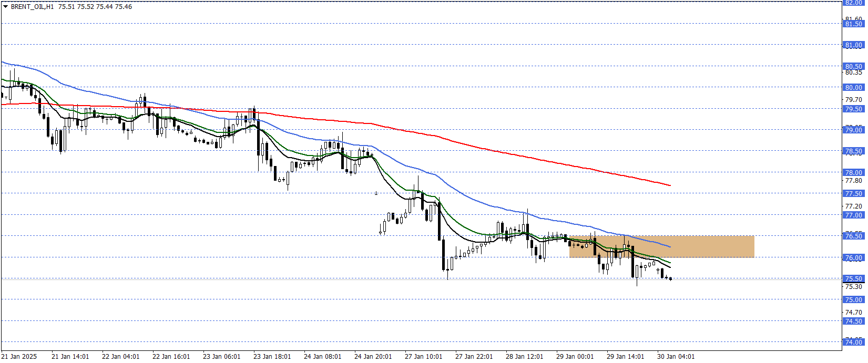The width and height of the screenshot is (868, 363).
Task: Click the 80.50 price level label
Action: coord(853,67)
